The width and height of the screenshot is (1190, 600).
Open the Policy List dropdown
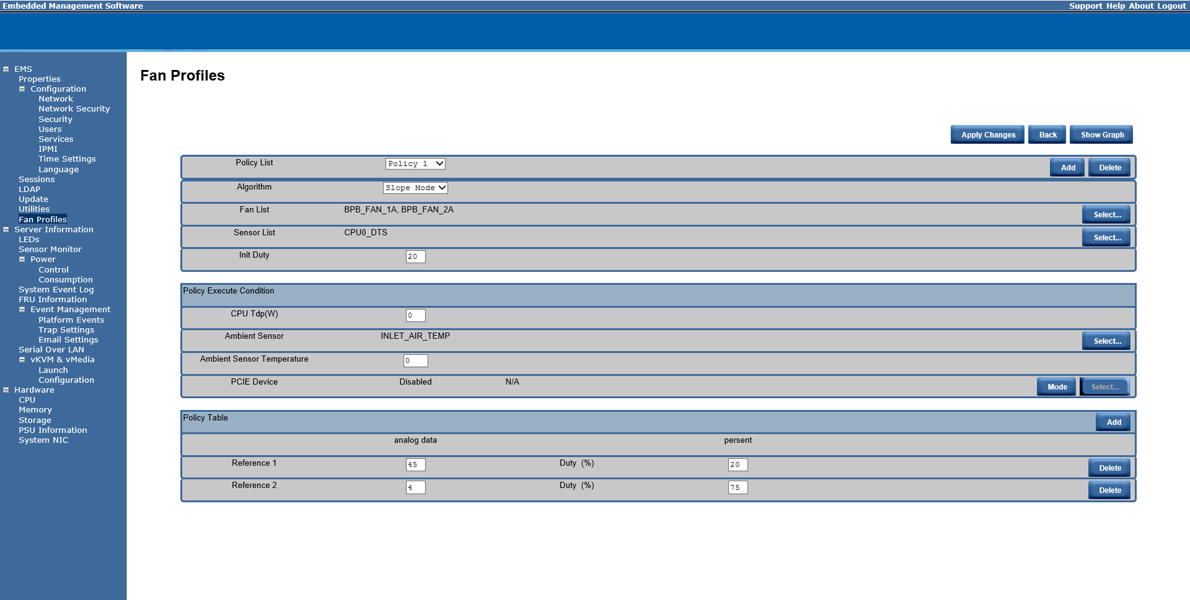[x=415, y=164]
